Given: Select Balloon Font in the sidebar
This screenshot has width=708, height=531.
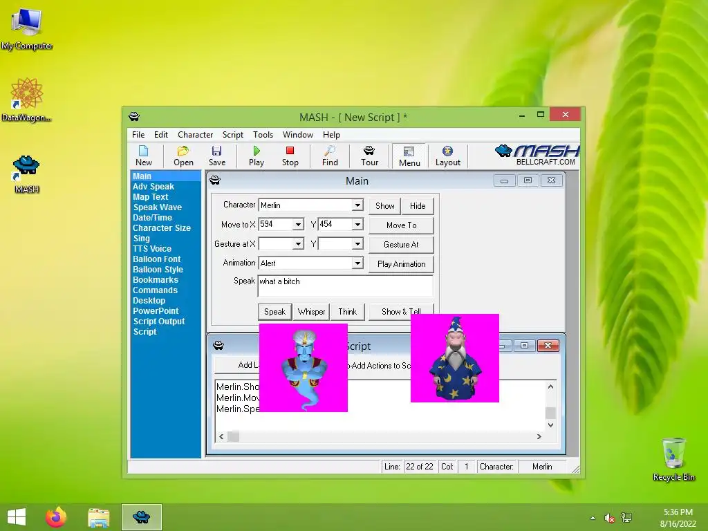Looking at the screenshot, I should click(x=157, y=259).
